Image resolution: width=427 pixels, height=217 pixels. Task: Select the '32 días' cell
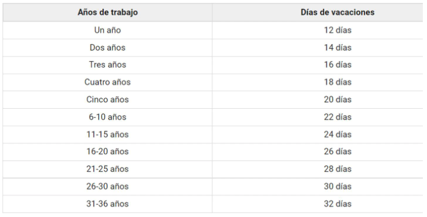337,204
